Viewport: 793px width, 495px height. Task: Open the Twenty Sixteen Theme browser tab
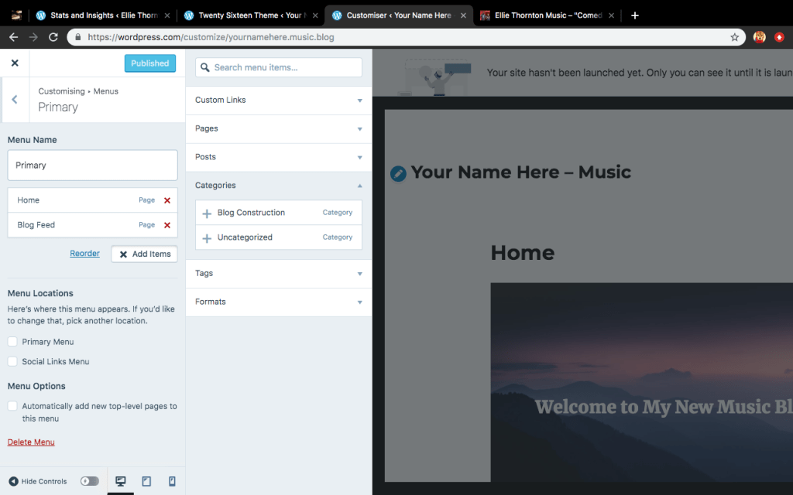(248, 15)
